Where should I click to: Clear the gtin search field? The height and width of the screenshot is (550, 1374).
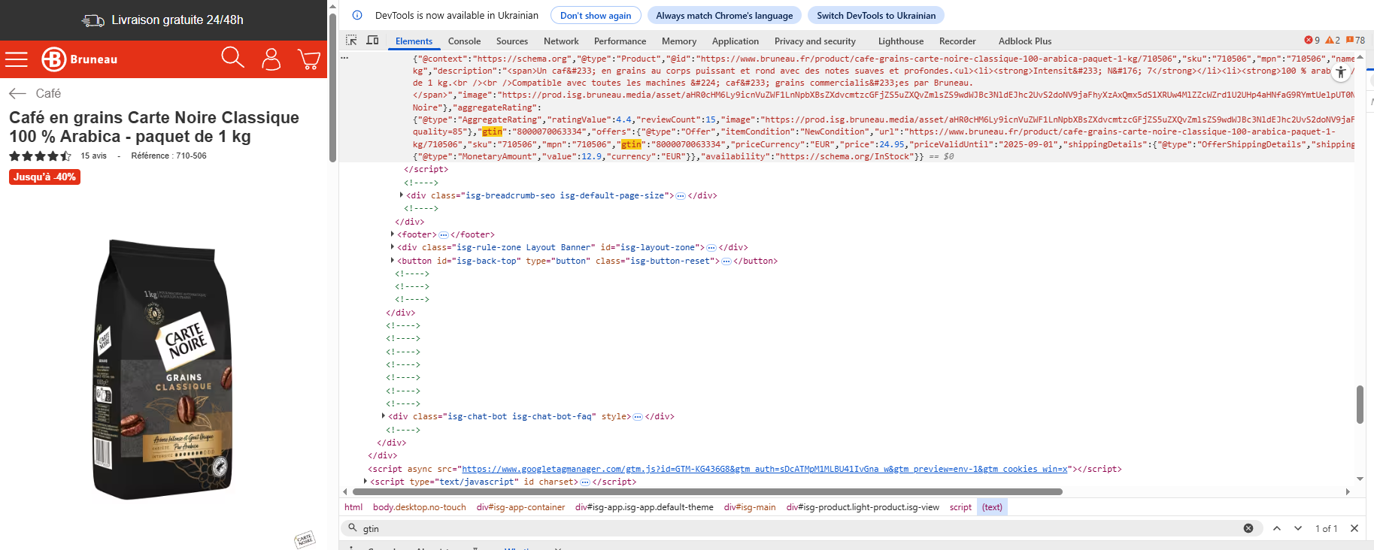pos(1248,528)
